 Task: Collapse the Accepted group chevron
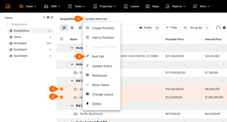[x=72, y=48]
